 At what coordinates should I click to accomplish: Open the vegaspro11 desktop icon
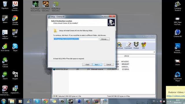15,90
